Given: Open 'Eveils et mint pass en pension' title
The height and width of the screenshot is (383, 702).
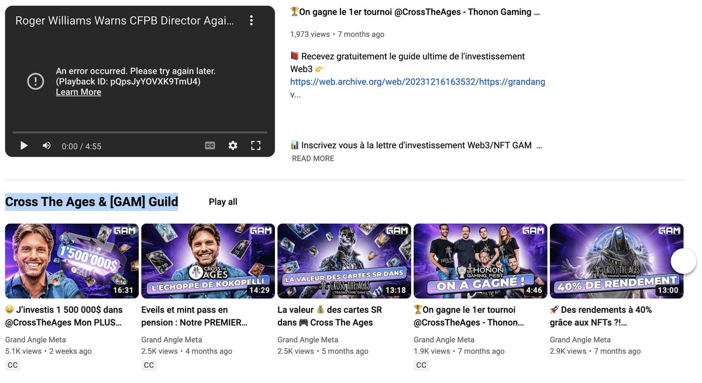Looking at the screenshot, I should (195, 316).
